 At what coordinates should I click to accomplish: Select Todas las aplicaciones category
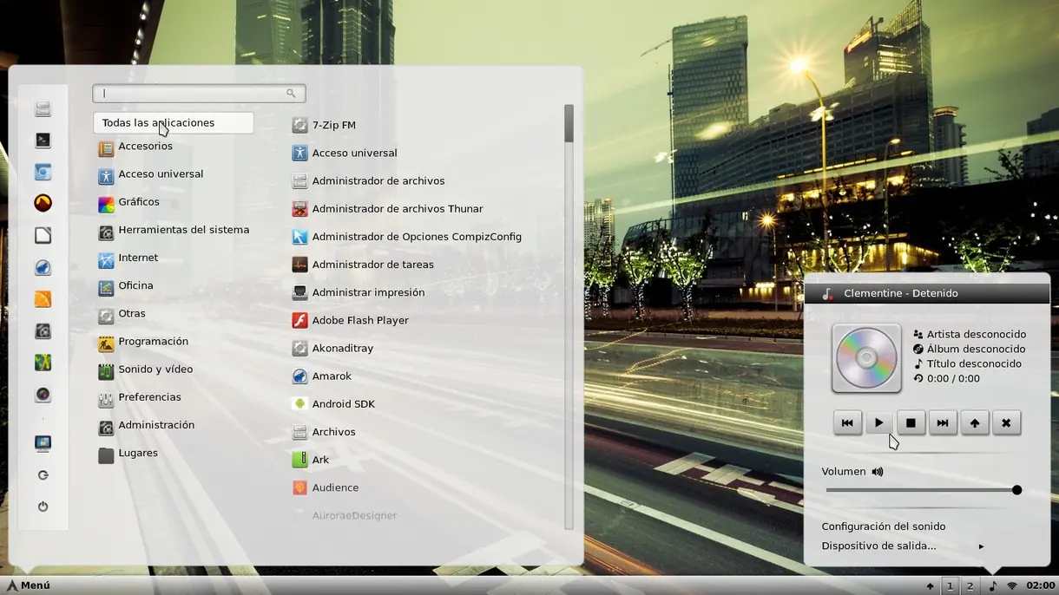[x=174, y=122]
